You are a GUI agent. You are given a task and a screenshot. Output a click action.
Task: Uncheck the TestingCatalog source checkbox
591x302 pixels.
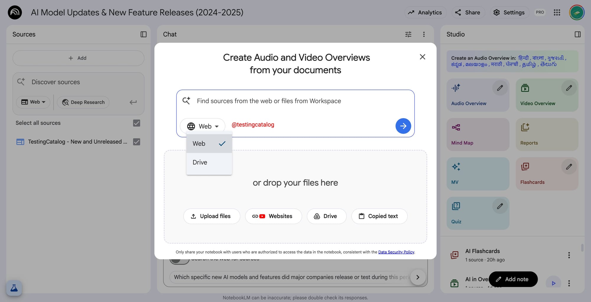[137, 142]
